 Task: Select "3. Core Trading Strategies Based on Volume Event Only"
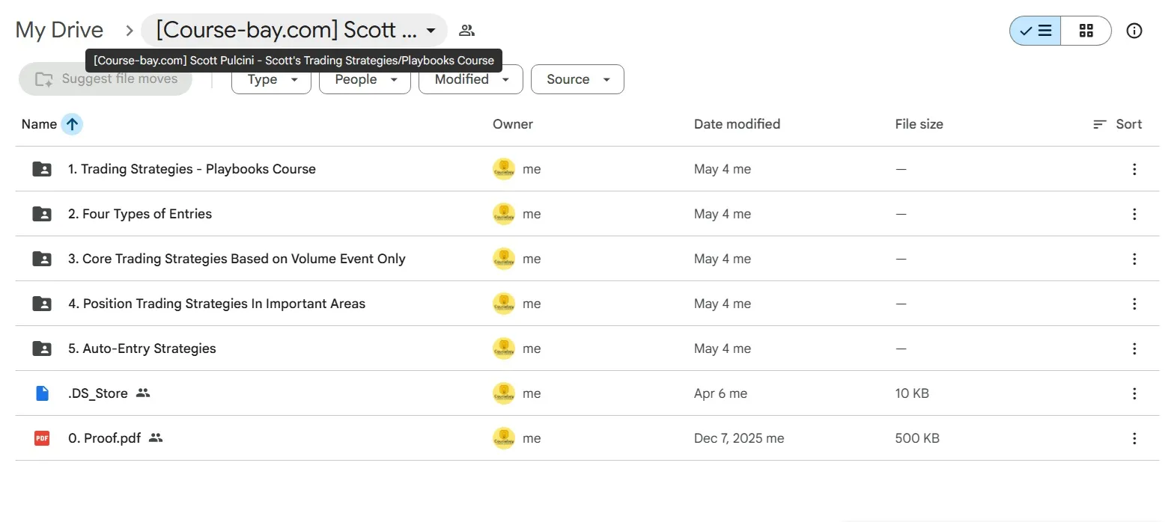point(237,259)
